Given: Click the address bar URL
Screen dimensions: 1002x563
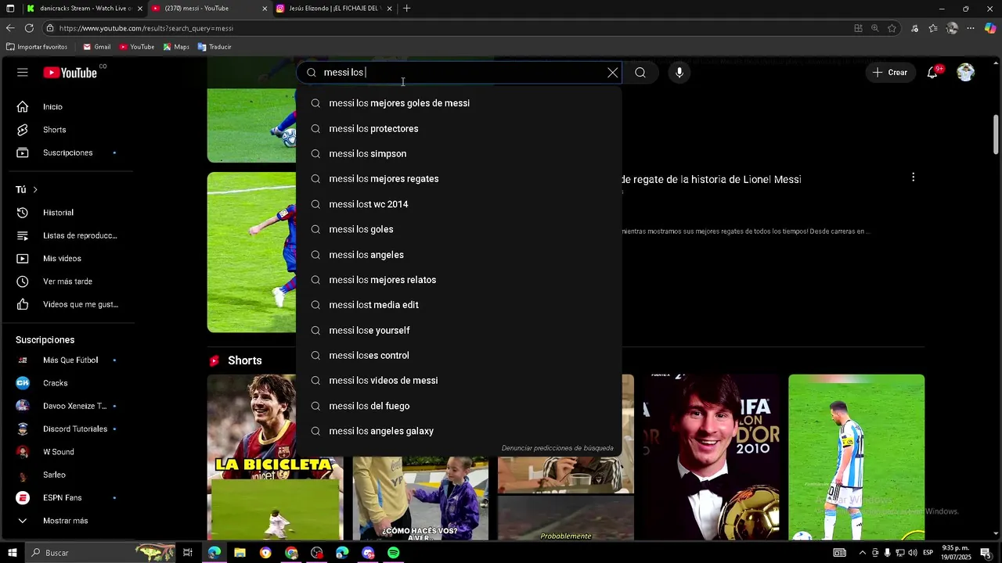Looking at the screenshot, I should (x=146, y=28).
